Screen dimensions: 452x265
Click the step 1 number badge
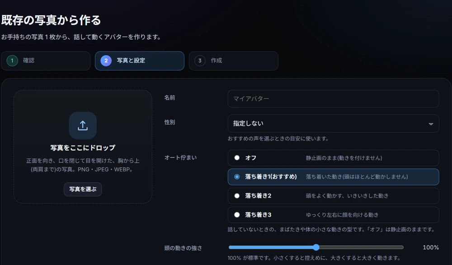pos(12,61)
